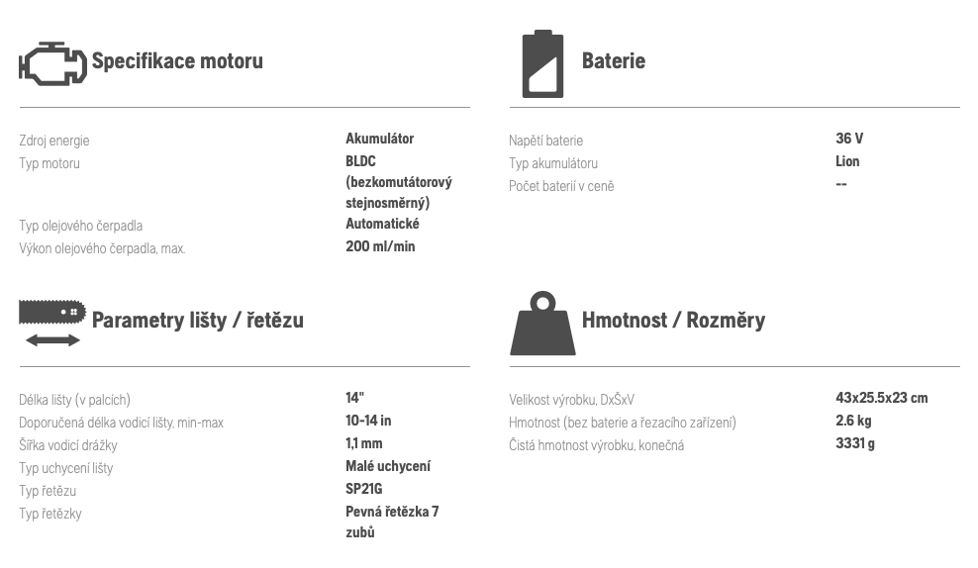
Task: Click the BLDC motor type value
Action: (399, 181)
